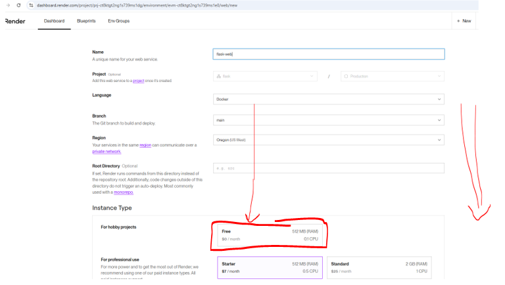Pick the Standard 2 GB instance
505x285 pixels.
(x=380, y=267)
